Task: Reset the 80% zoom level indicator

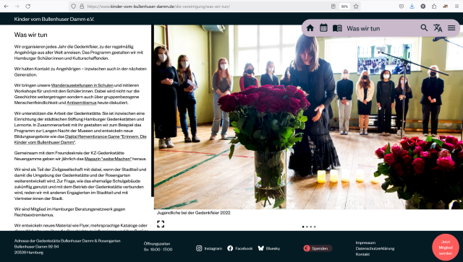Action: (344, 6)
